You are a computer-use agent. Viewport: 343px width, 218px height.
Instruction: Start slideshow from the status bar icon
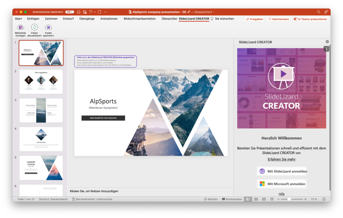[x=272, y=199]
